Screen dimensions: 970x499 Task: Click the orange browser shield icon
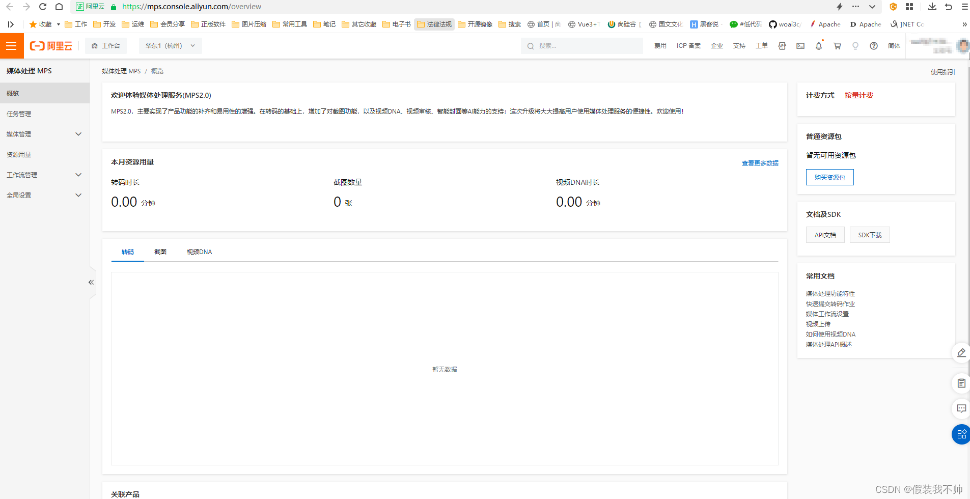(x=893, y=7)
